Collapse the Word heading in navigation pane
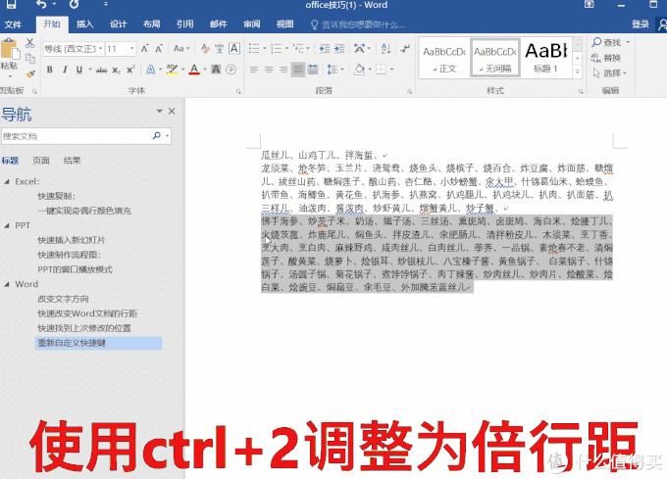Screen dimensions: 667x479 point(7,284)
